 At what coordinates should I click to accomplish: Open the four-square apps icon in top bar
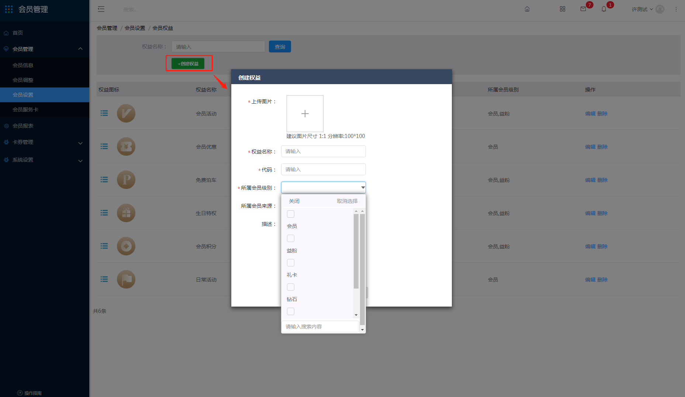click(563, 9)
